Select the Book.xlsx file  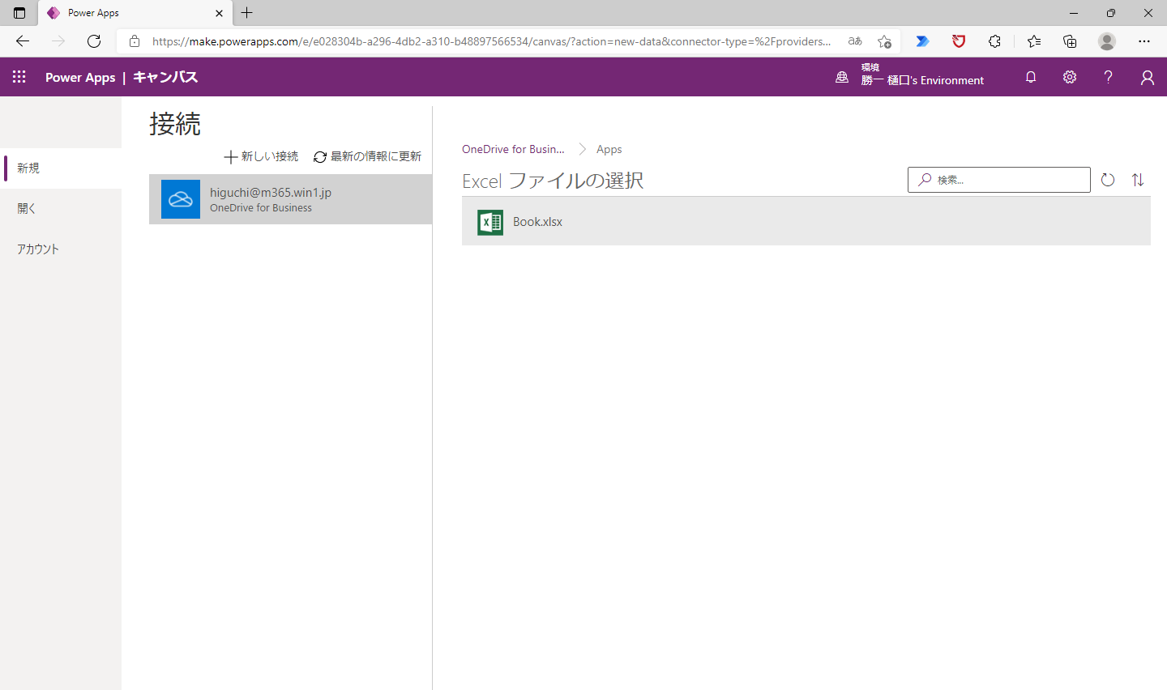806,221
